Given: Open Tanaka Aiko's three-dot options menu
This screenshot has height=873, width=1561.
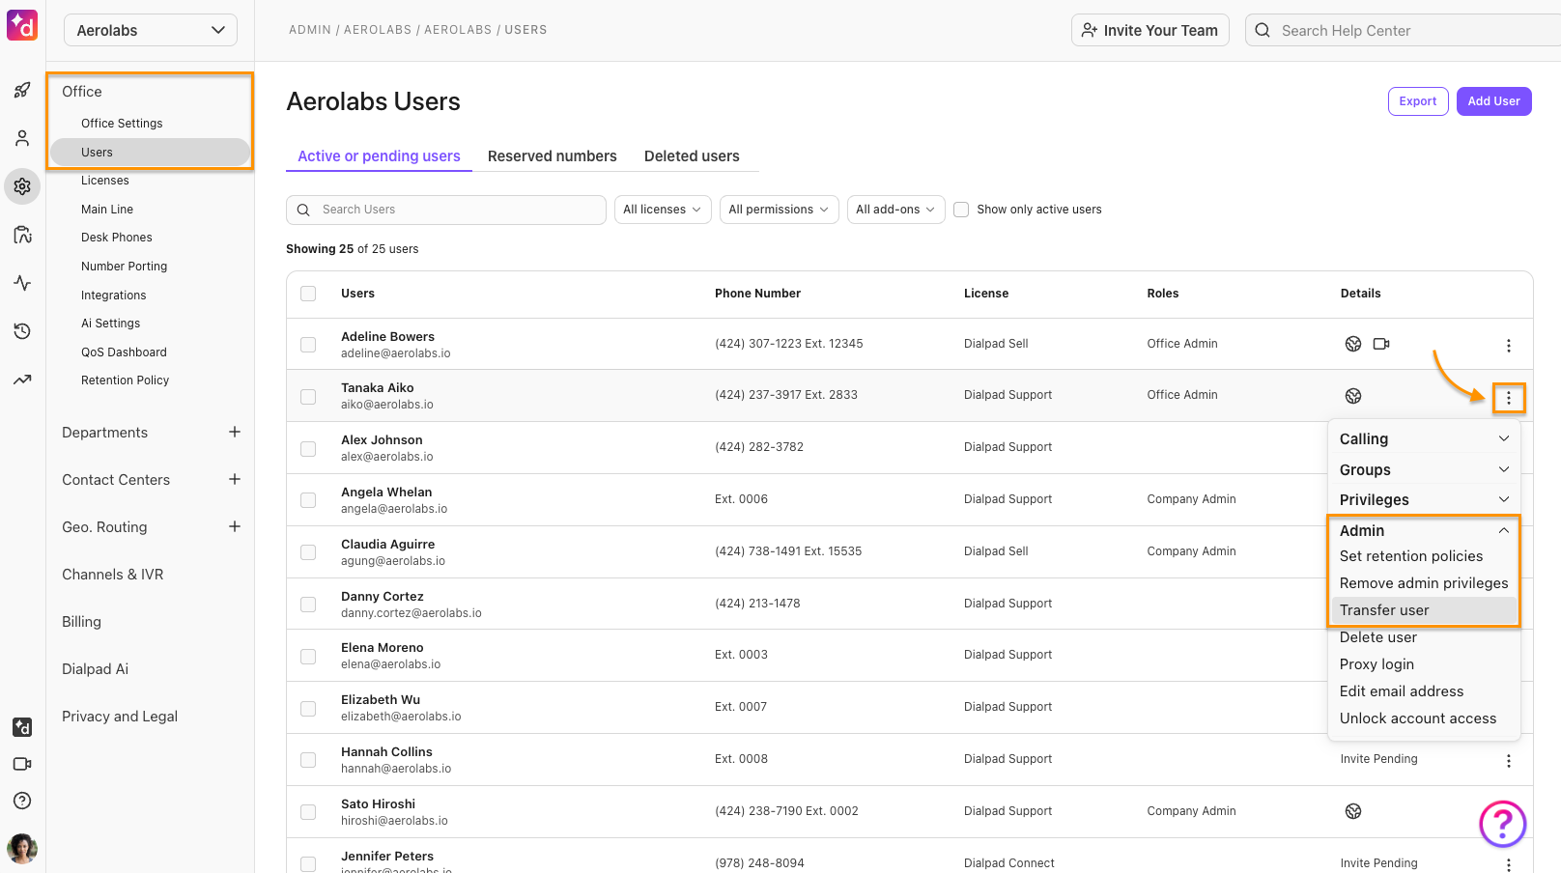Looking at the screenshot, I should coord(1509,398).
